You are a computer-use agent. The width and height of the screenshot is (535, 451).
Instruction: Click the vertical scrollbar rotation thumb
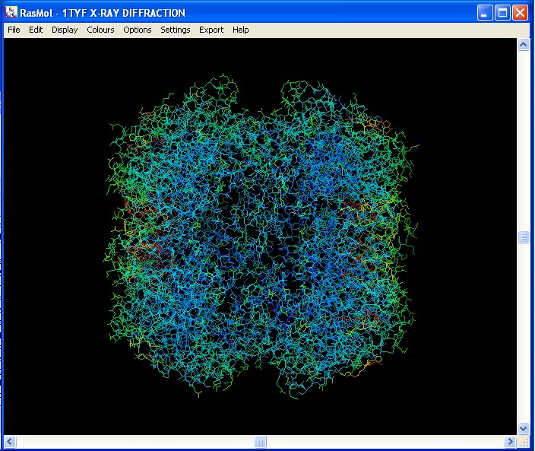coord(524,237)
